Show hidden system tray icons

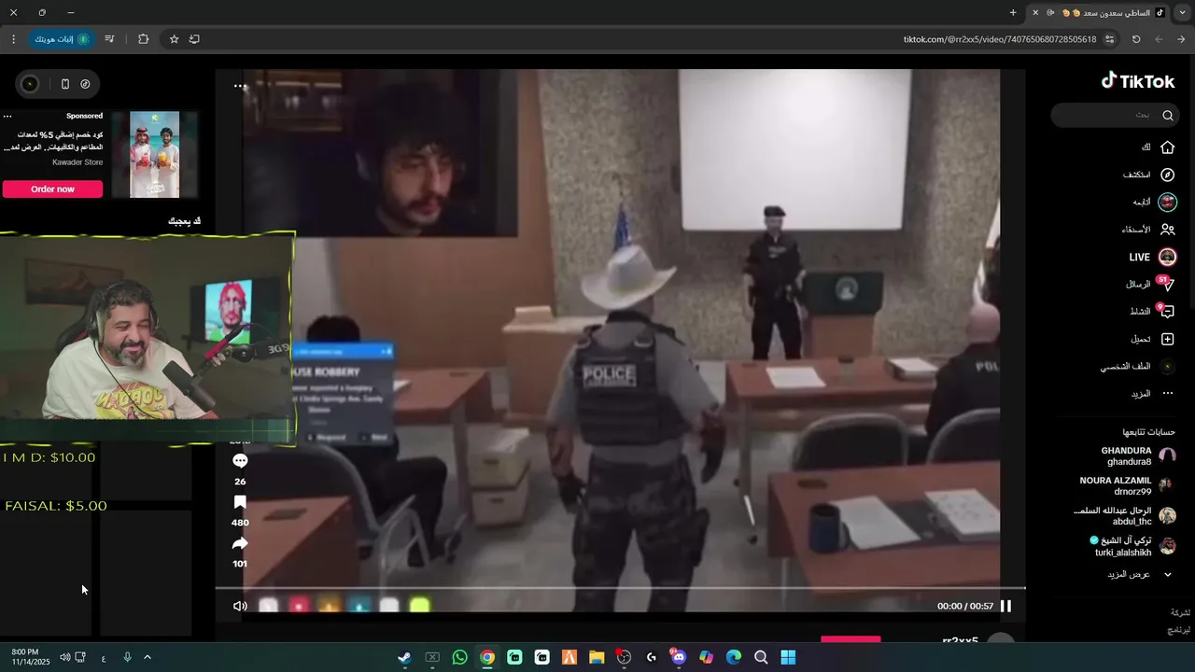[x=147, y=658]
